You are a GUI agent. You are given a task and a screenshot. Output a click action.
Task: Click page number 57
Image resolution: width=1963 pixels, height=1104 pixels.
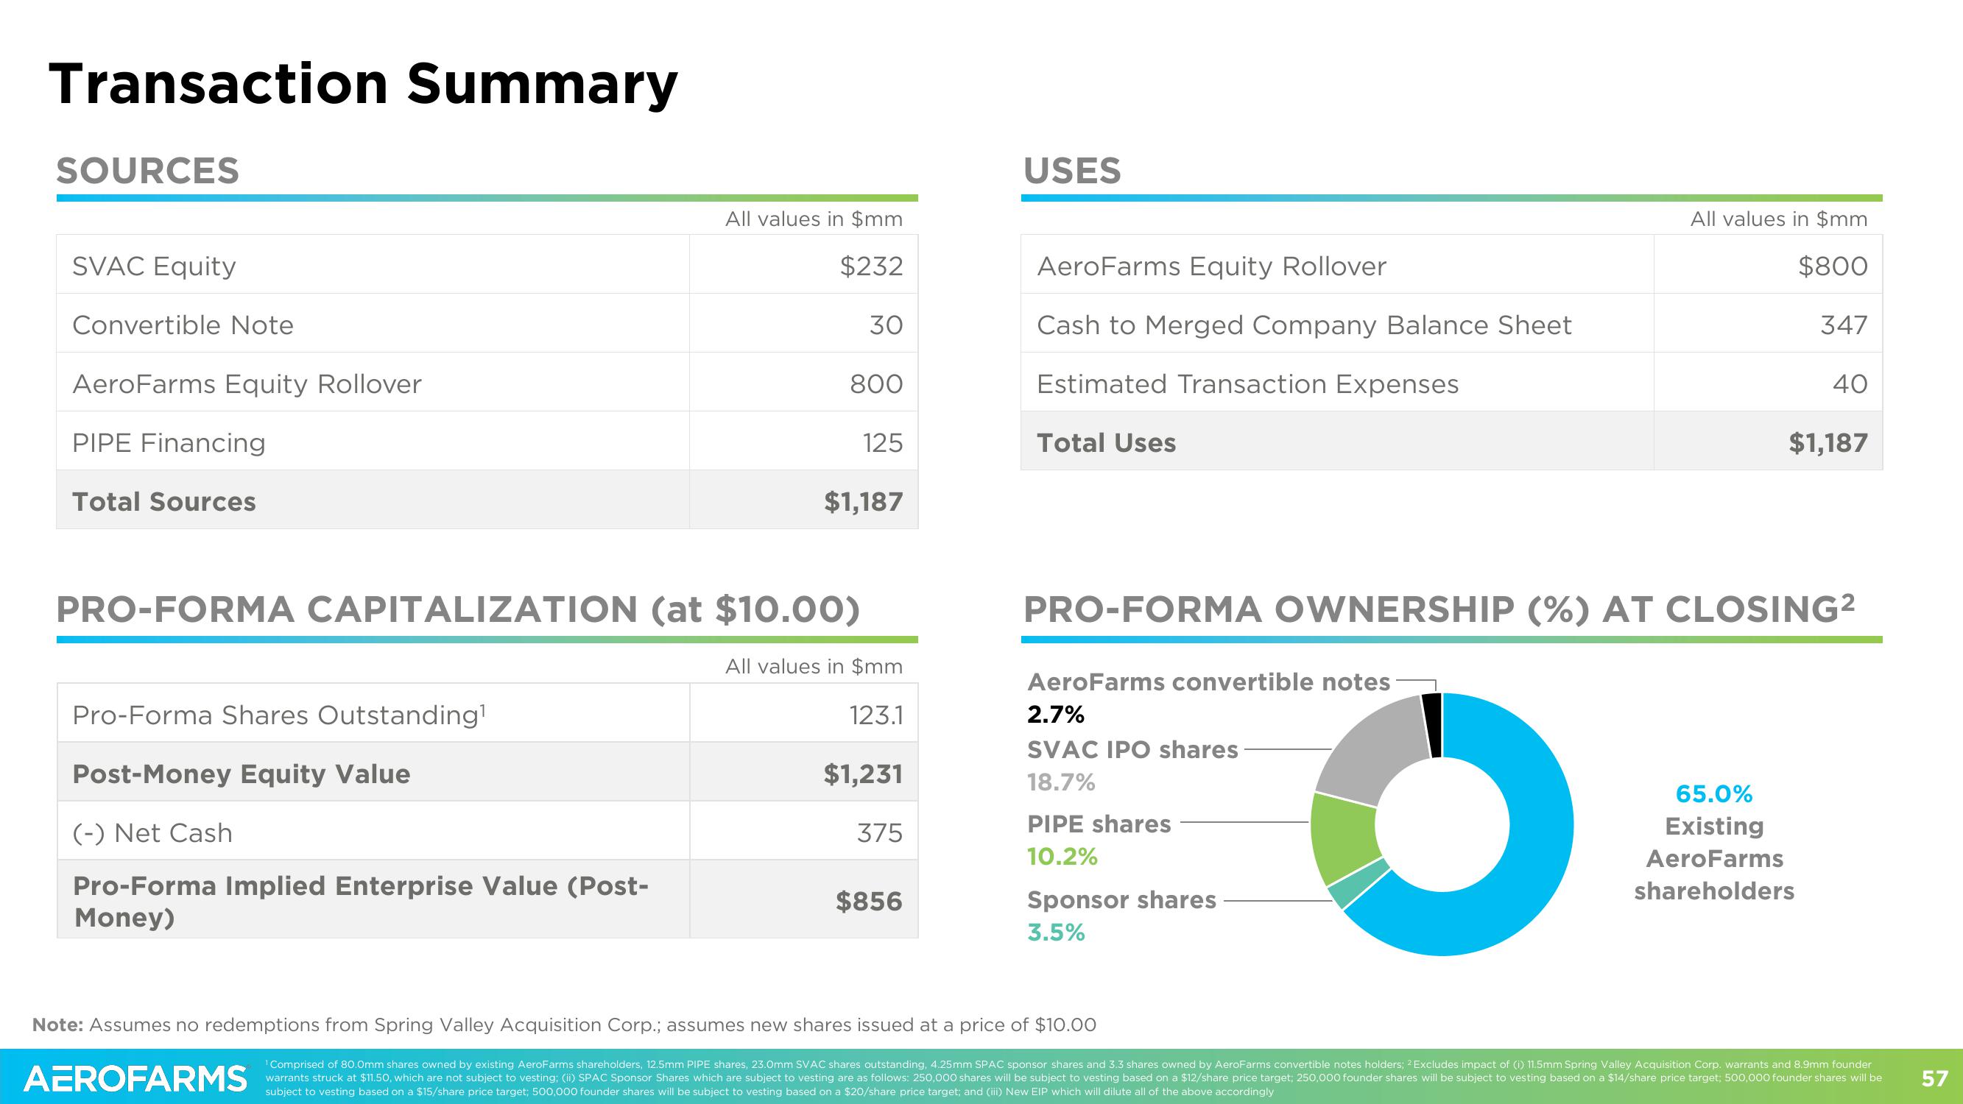[1935, 1079]
